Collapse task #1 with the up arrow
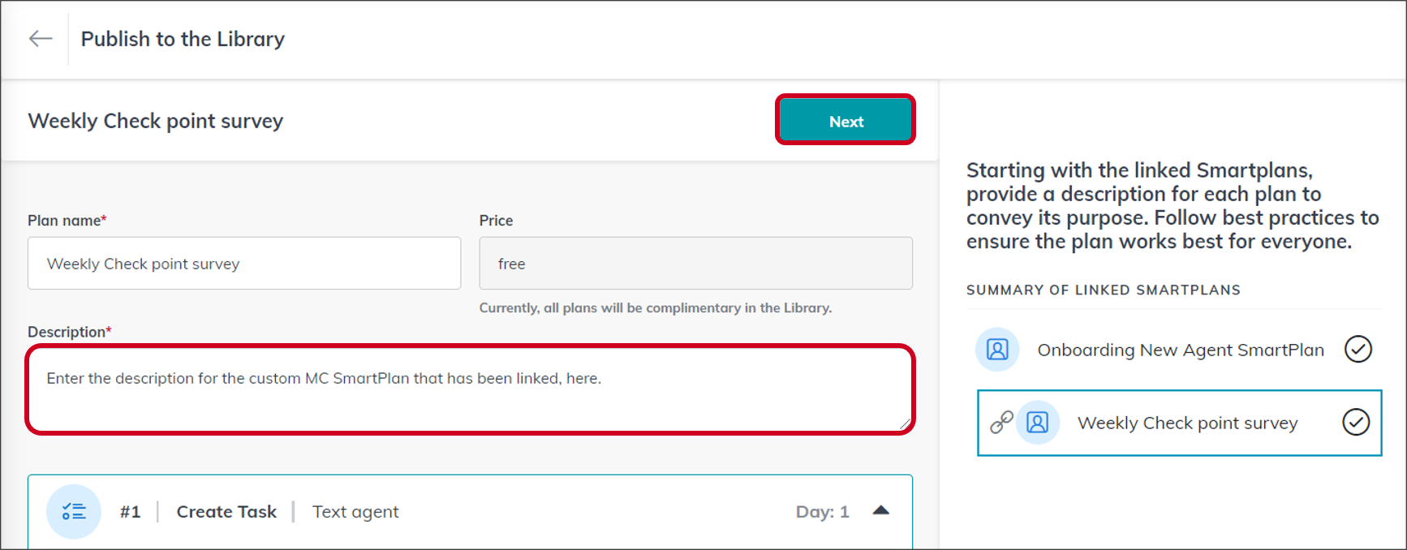 [881, 511]
